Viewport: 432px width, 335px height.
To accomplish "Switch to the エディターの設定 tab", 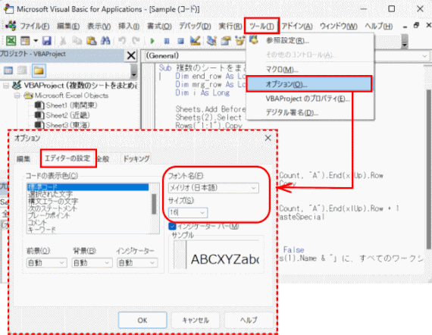I will [x=67, y=158].
